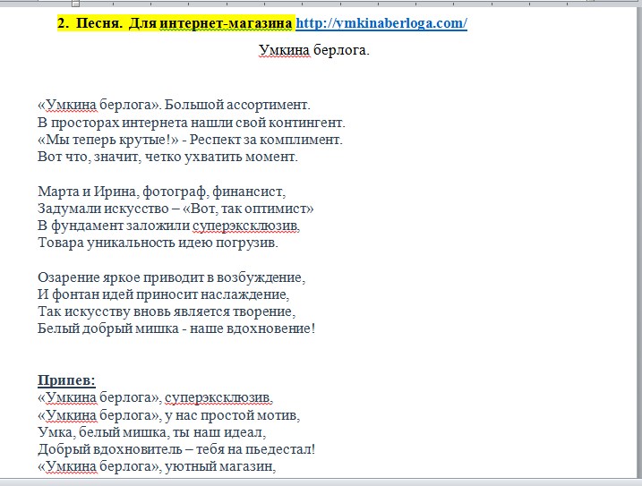
Task: Click the chorus line "«Умкина берлога», суперэксклюзив,"
Action: [x=155, y=397]
